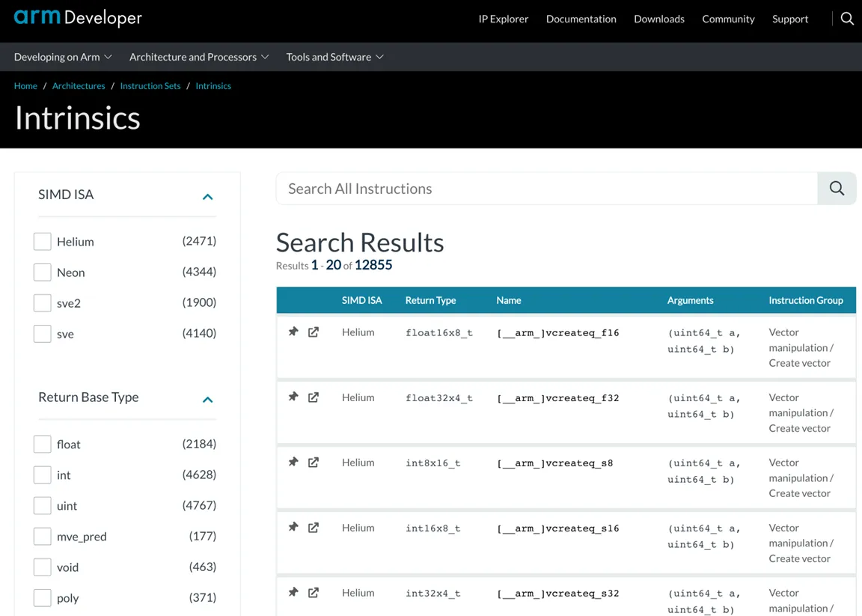Expand the Tools and Software menu
862x616 pixels.
(x=334, y=57)
